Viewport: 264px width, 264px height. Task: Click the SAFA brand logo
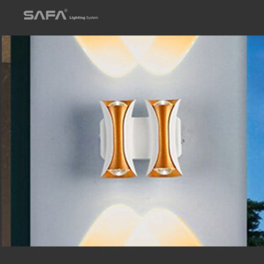coord(45,15)
